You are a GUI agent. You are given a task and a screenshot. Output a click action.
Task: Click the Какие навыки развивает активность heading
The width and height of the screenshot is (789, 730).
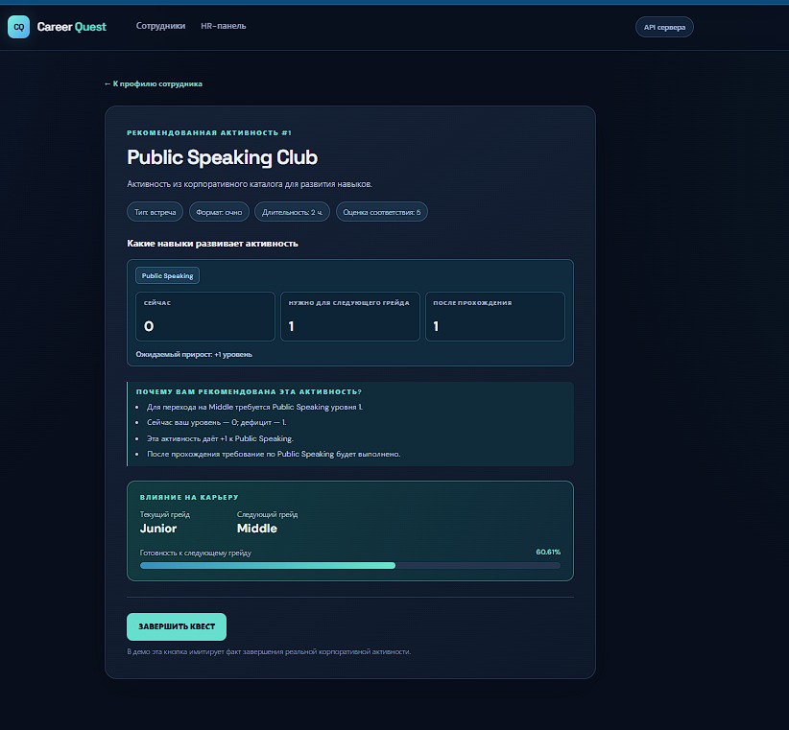(212, 244)
